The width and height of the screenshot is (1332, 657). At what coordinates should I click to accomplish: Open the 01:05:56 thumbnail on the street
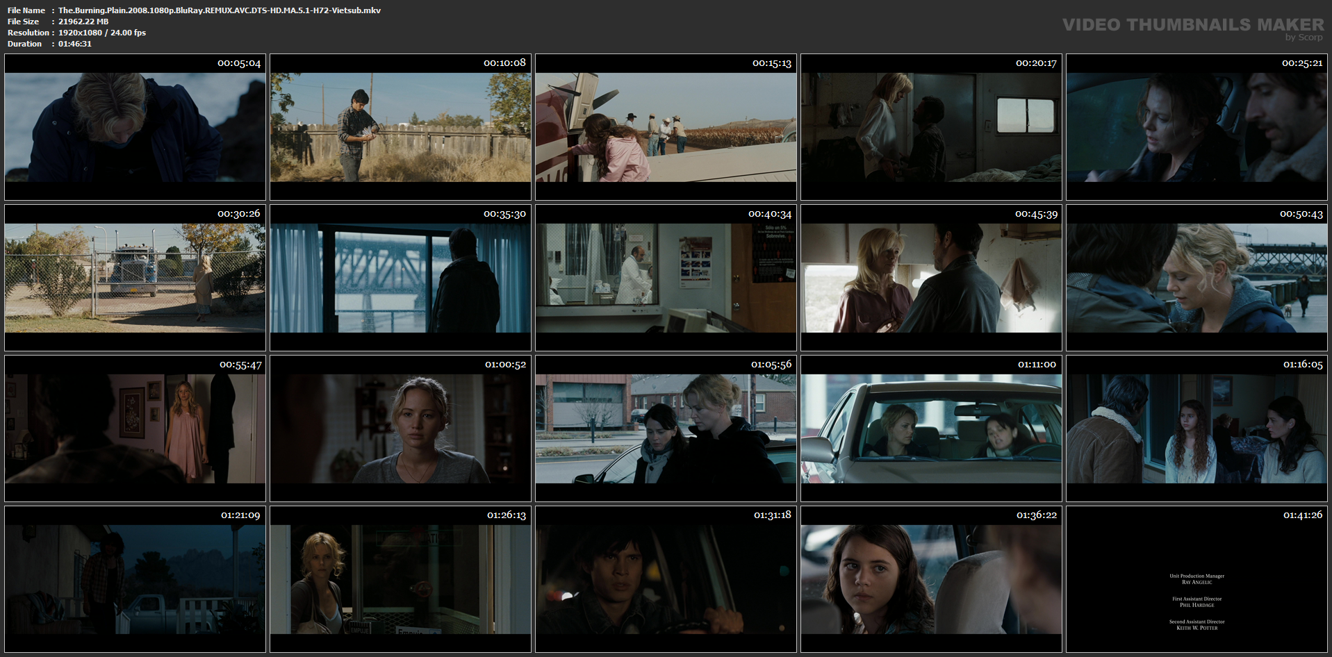pyautogui.click(x=666, y=429)
